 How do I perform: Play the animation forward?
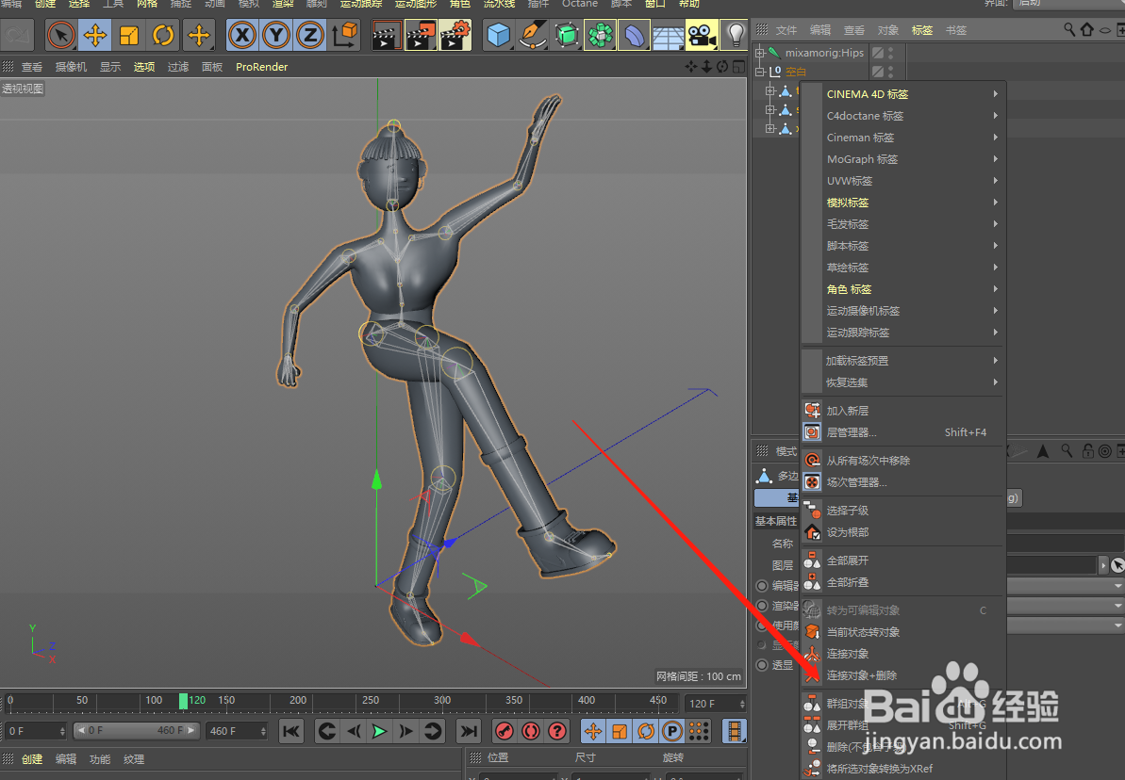tap(379, 731)
